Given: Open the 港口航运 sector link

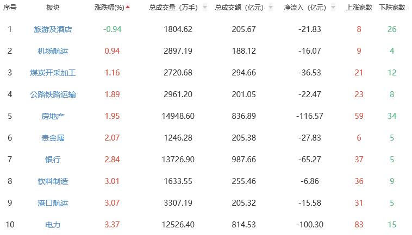Looking at the screenshot, I should click(53, 203).
